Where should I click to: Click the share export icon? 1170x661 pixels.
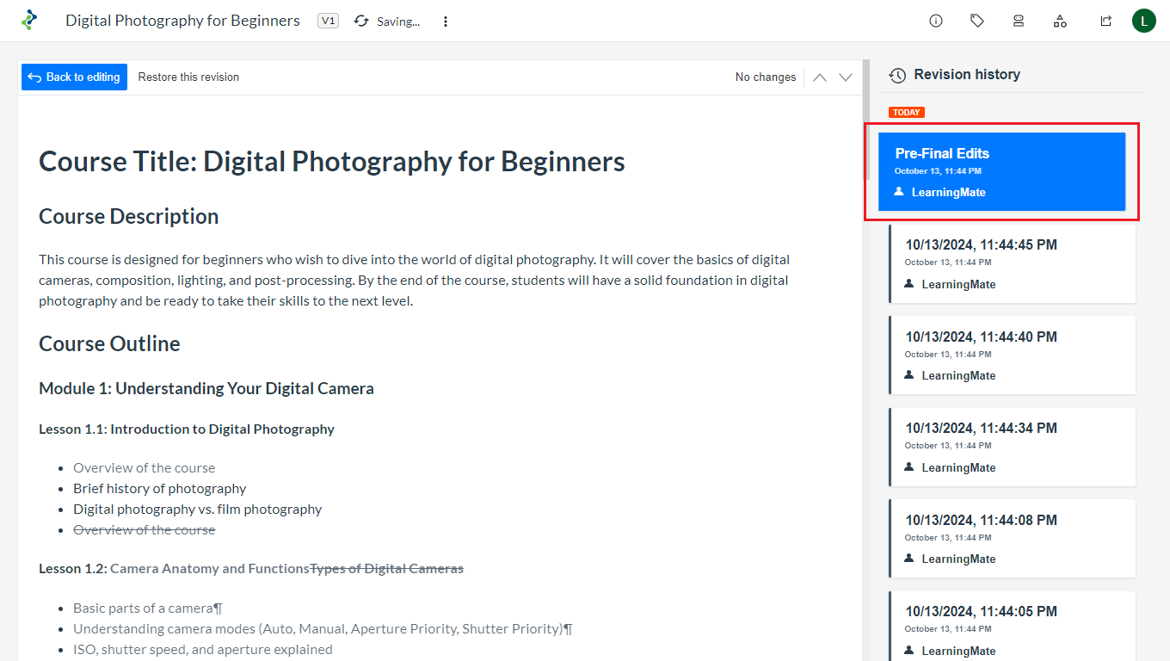point(1105,21)
